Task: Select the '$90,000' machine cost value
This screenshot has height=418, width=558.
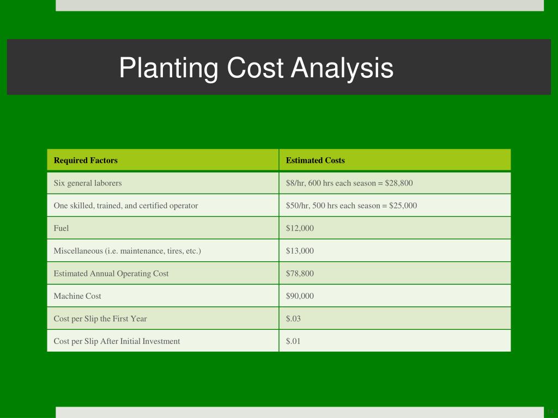Action: pos(300,296)
